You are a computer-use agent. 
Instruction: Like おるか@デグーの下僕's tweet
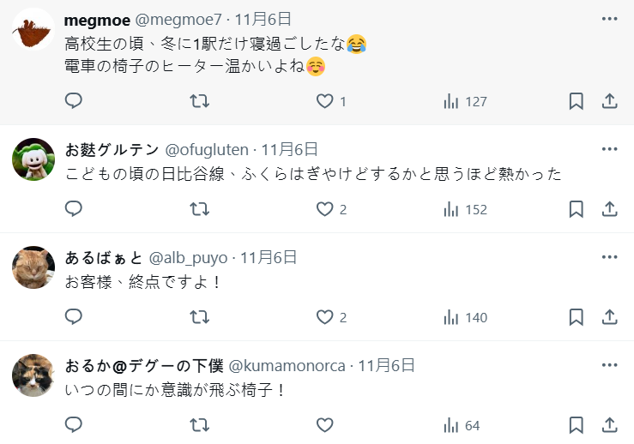[324, 425]
